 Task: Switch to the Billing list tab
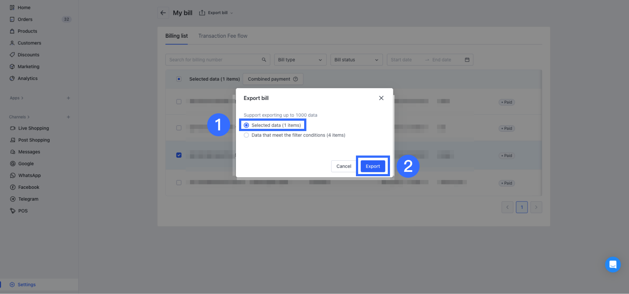(x=176, y=36)
